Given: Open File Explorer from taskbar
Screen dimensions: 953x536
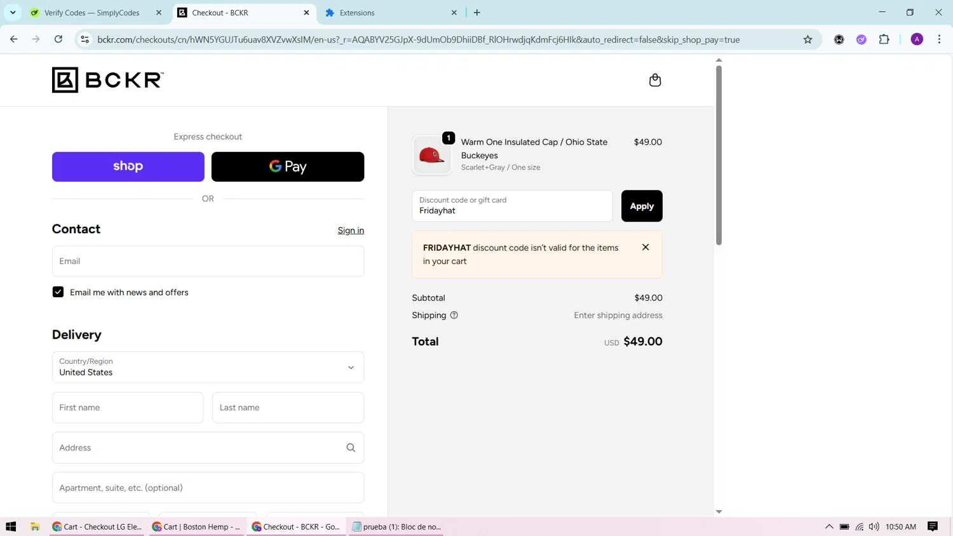Looking at the screenshot, I should (x=35, y=526).
